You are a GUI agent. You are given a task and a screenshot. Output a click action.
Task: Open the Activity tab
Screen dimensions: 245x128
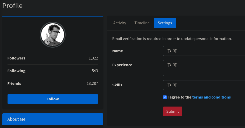click(120, 23)
